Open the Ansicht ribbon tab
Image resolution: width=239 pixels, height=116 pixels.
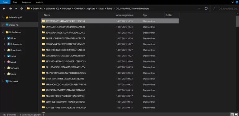[39, 2]
